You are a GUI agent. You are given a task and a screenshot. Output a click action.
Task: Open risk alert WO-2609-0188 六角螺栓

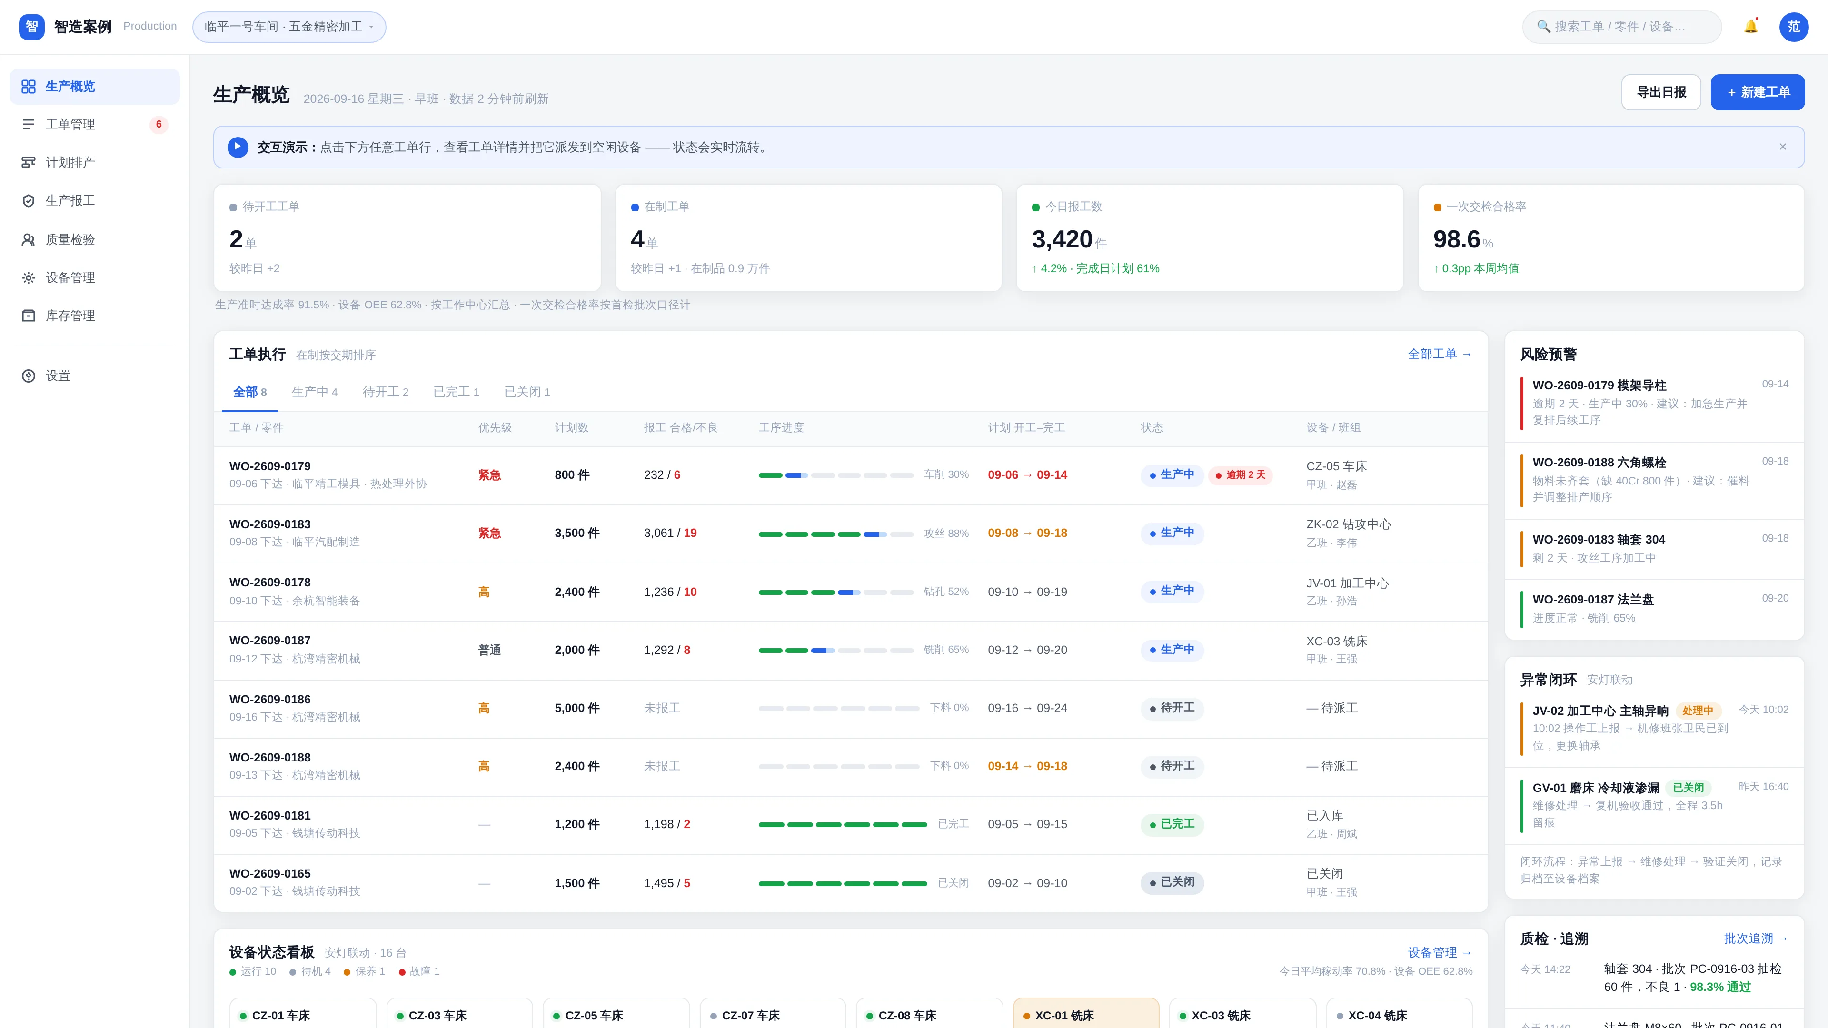pos(1654,480)
